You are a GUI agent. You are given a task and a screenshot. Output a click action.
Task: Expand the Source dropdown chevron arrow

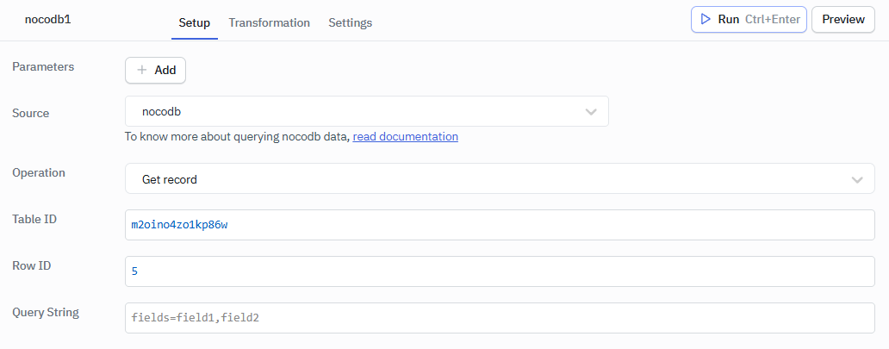pyautogui.click(x=591, y=112)
